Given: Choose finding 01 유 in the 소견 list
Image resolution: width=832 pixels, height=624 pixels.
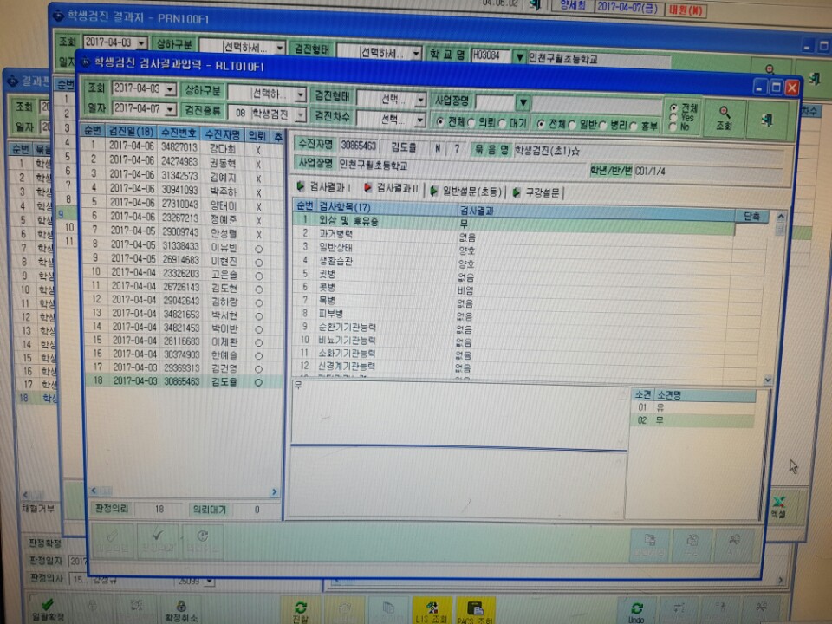Looking at the screenshot, I should pos(693,407).
